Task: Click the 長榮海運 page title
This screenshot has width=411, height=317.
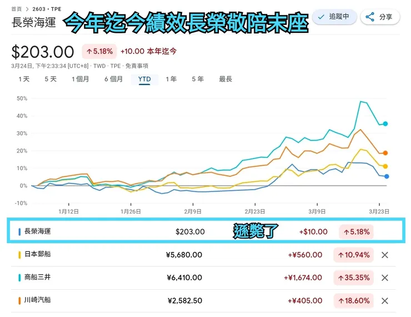Action: pyautogui.click(x=33, y=22)
